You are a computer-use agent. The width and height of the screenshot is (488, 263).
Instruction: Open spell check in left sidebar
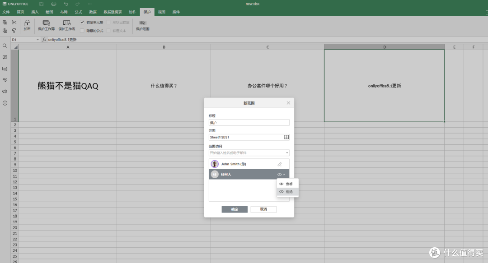(5, 80)
